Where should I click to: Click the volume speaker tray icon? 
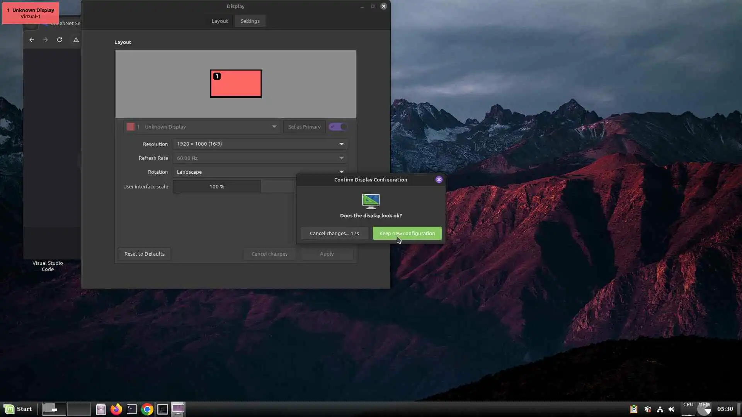point(671,409)
